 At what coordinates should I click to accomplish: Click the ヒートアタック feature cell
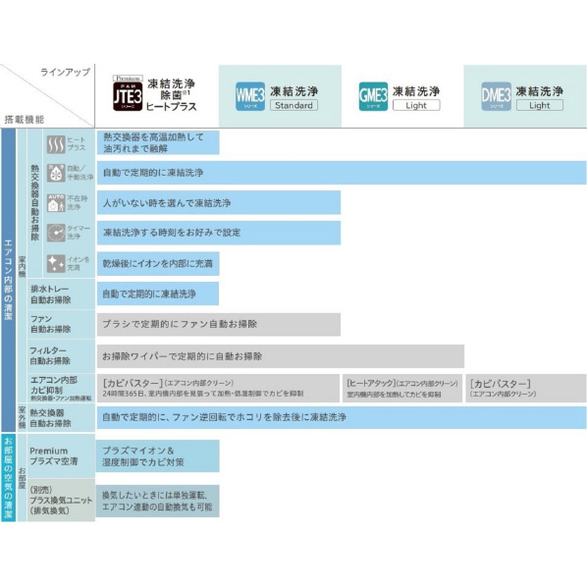pos(402,388)
